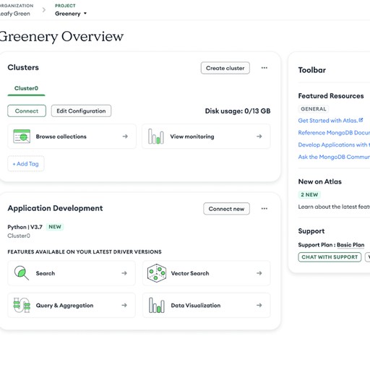Click Query & Aggregation label
This screenshot has width=370, height=370.
(x=64, y=306)
